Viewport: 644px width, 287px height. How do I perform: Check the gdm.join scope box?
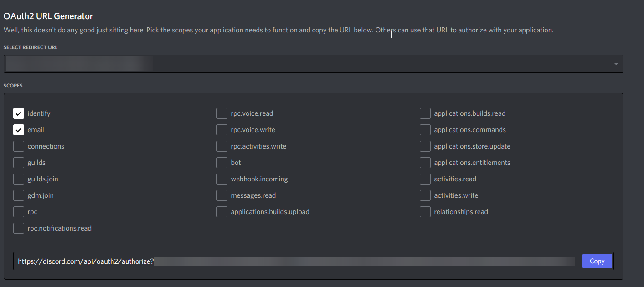pos(19,195)
